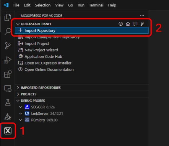This screenshot has height=146, width=169.
Task: Open the Remote Explorer view
Action: tap(8, 88)
